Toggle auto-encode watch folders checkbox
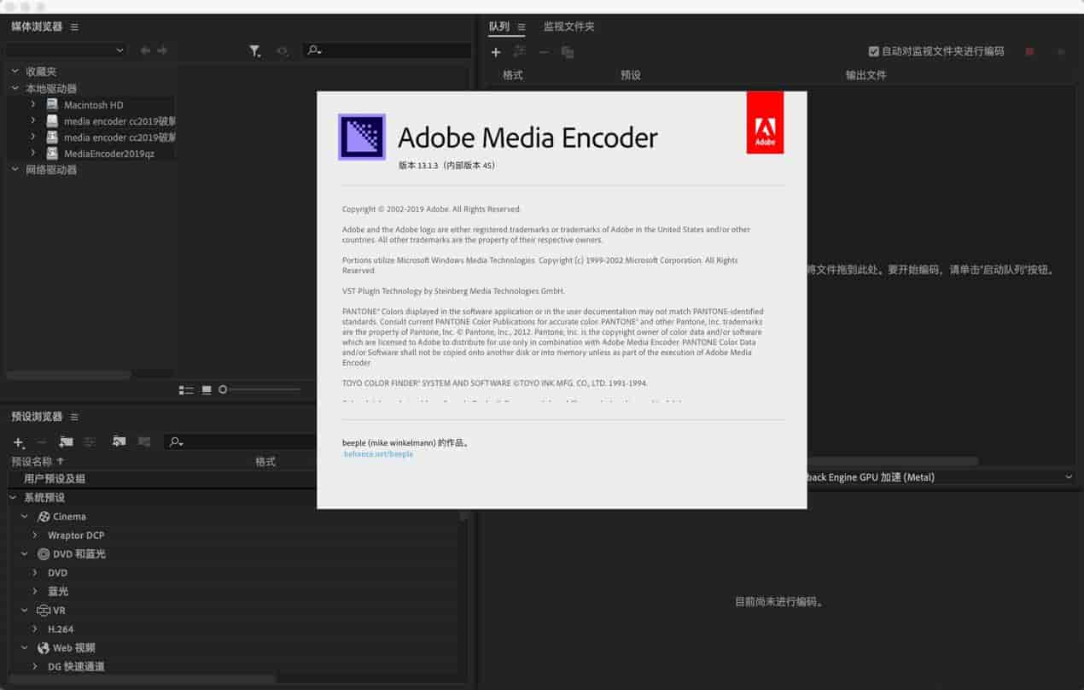This screenshot has width=1084, height=690. (873, 52)
